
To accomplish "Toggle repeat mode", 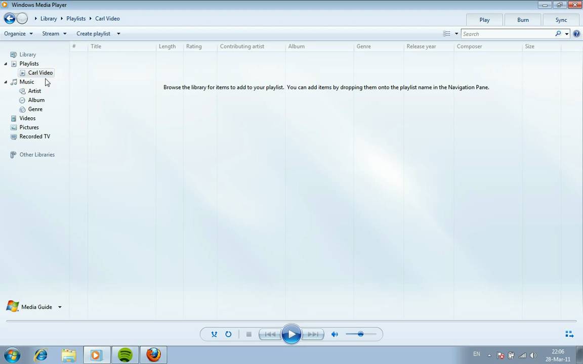I will click(x=228, y=334).
